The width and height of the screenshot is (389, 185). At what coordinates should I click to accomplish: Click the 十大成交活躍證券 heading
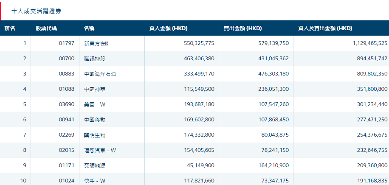37,11
